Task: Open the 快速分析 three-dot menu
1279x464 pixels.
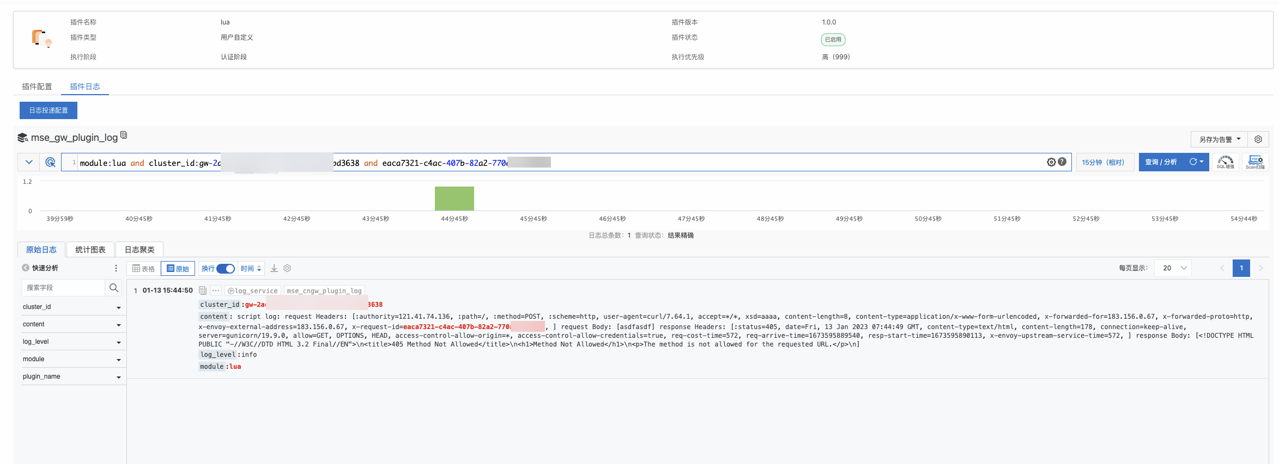Action: tap(116, 268)
